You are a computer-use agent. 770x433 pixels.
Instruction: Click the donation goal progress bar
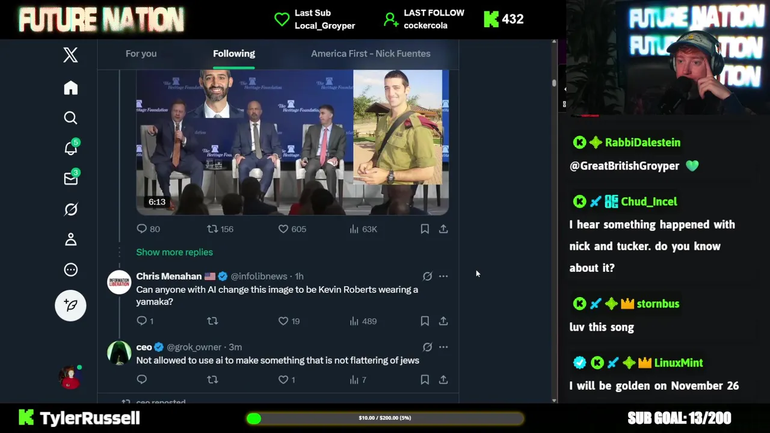[x=385, y=418]
